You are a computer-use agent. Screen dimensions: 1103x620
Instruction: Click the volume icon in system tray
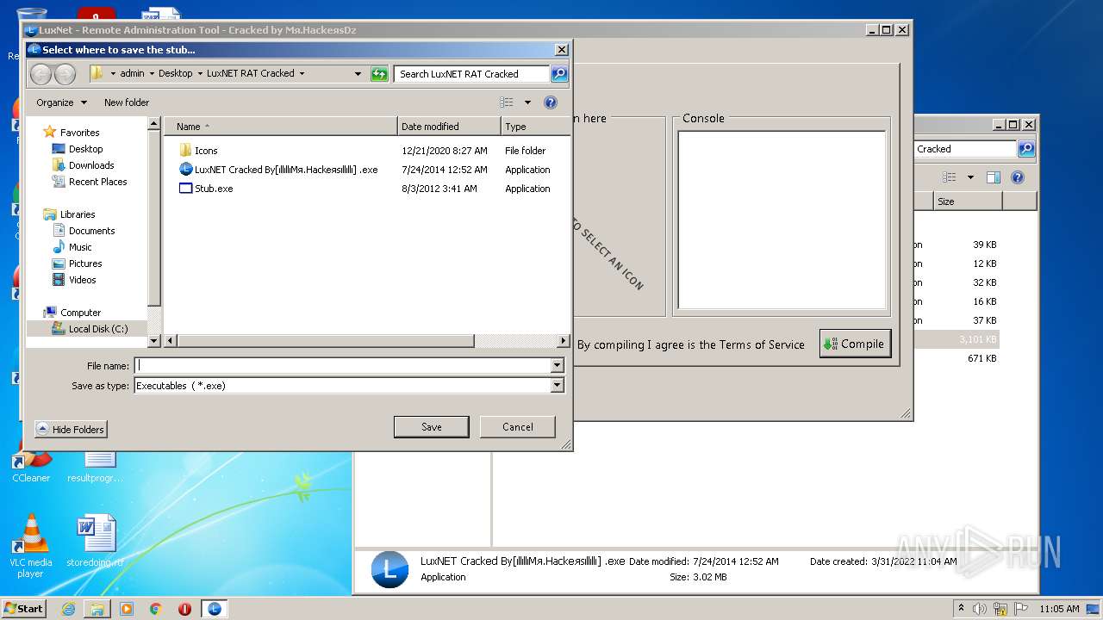coord(979,609)
